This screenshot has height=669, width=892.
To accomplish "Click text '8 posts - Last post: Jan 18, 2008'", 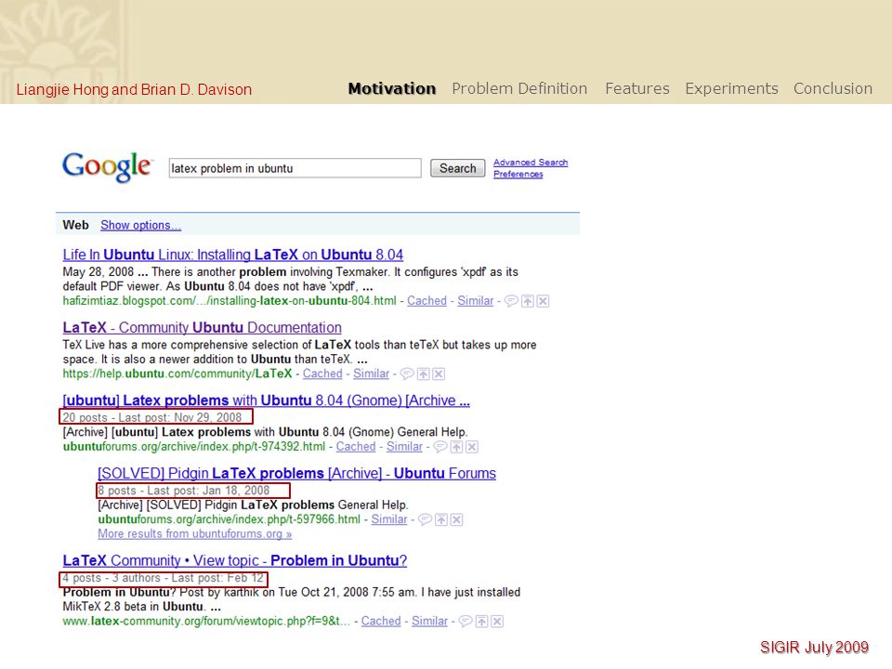I will click(184, 491).
